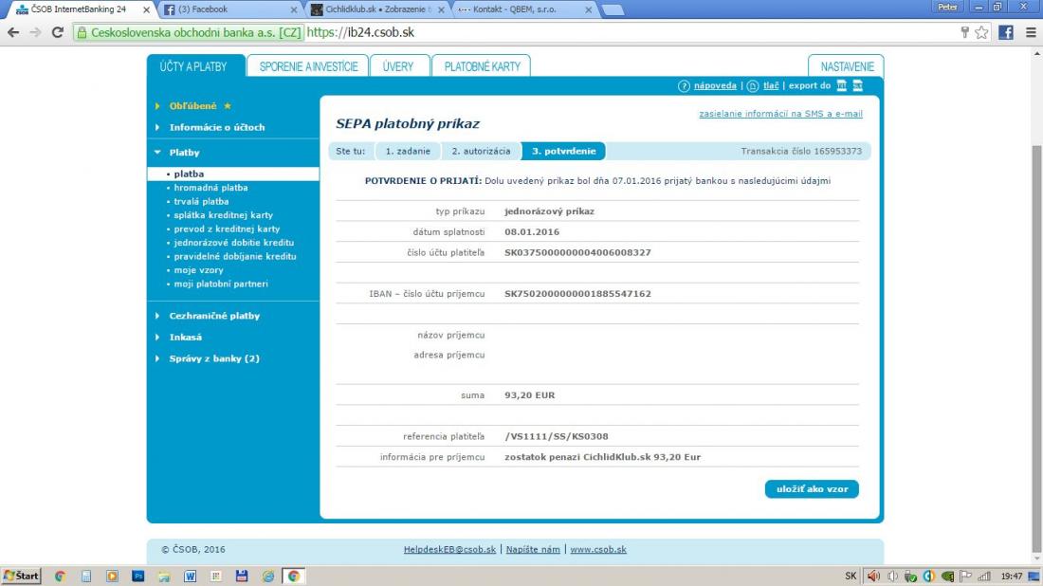This screenshot has width=1043, height=586.
Task: Click the Facebook extension icon in toolbar
Action: tap(1006, 32)
